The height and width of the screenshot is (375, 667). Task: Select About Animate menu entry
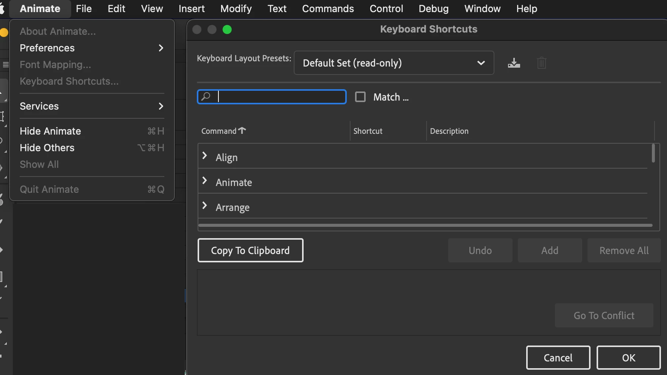click(x=92, y=31)
